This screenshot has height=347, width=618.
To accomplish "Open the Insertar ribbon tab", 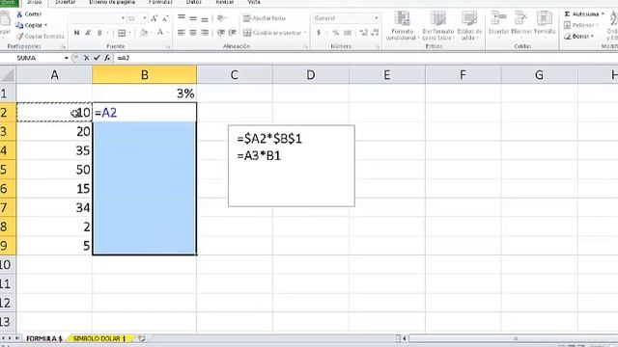I will pos(65,2).
